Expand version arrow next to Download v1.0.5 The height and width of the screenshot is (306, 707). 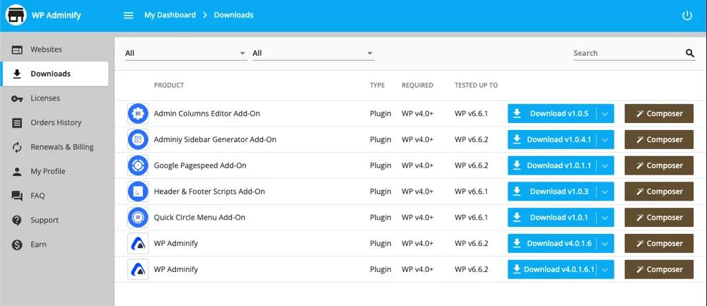coord(605,114)
